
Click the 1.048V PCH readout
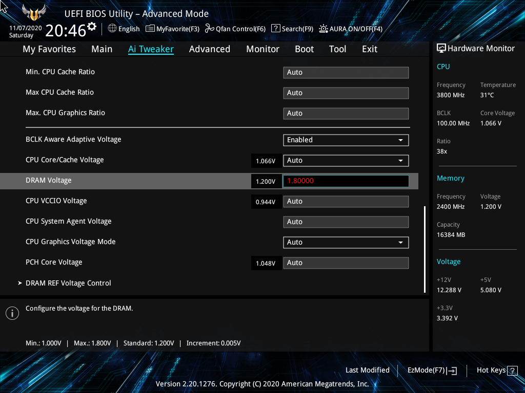coord(266,264)
